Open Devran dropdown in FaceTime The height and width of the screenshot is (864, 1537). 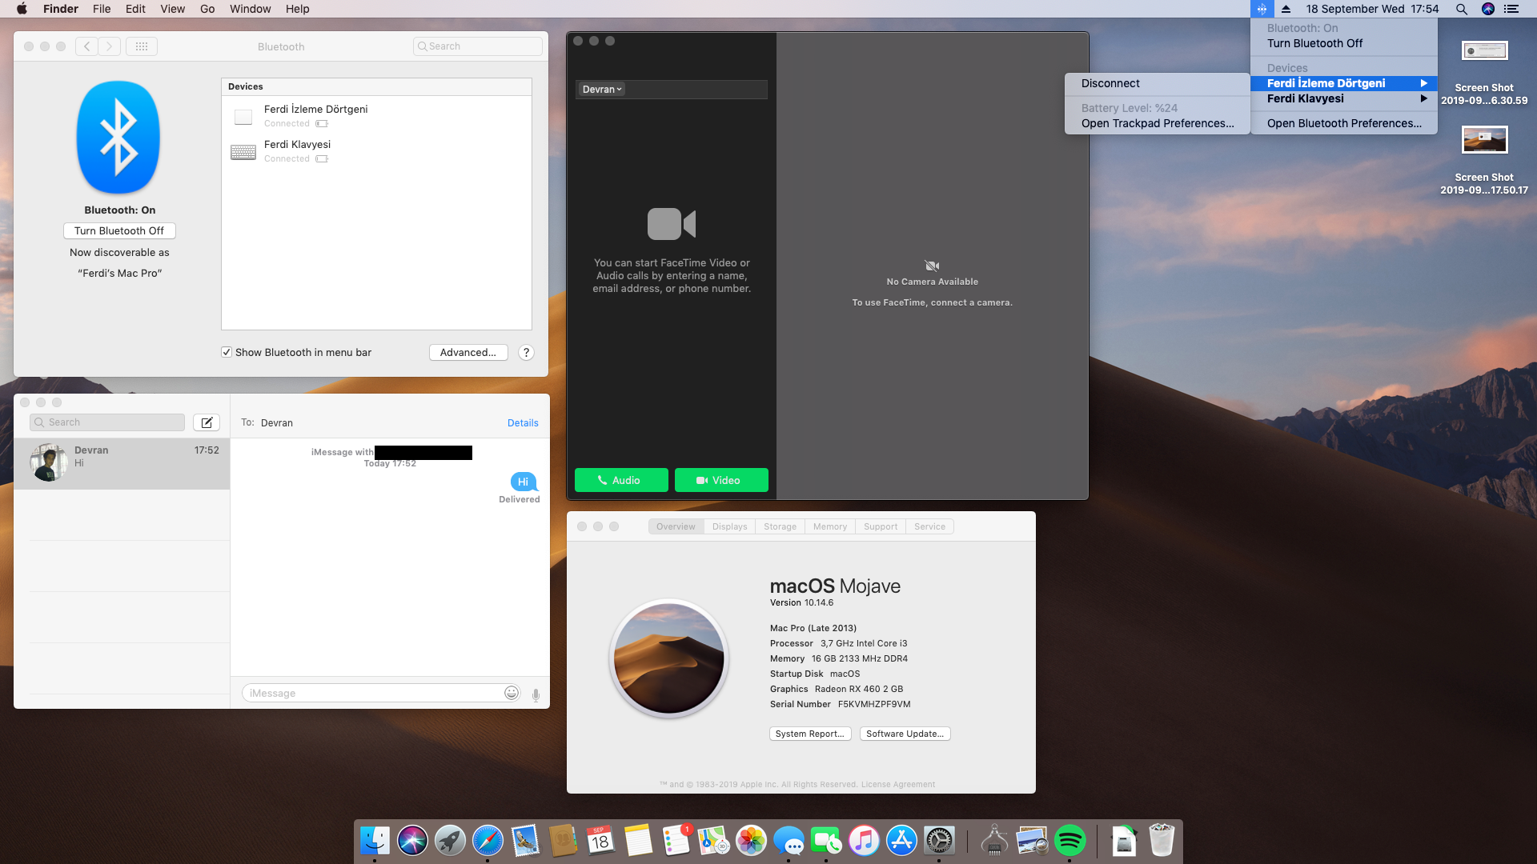click(x=602, y=90)
